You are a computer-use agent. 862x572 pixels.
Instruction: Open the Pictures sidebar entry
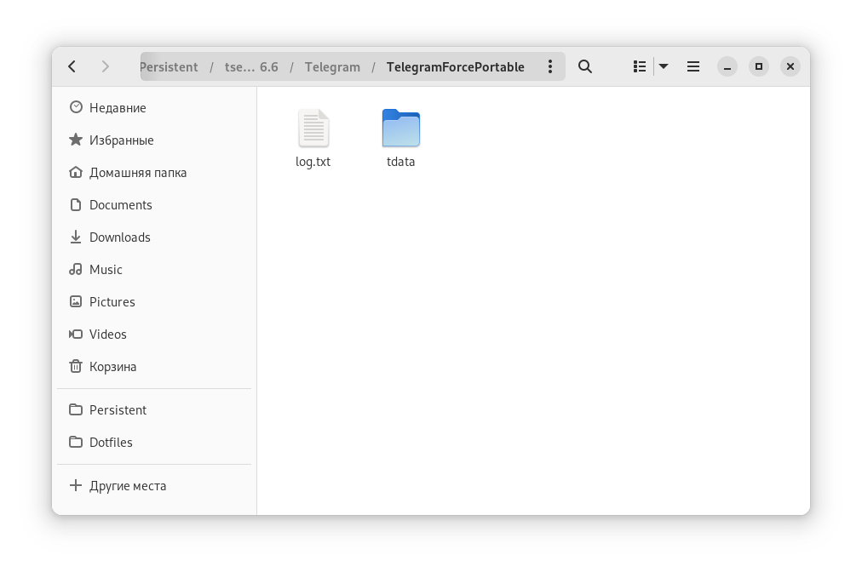pyautogui.click(x=112, y=302)
